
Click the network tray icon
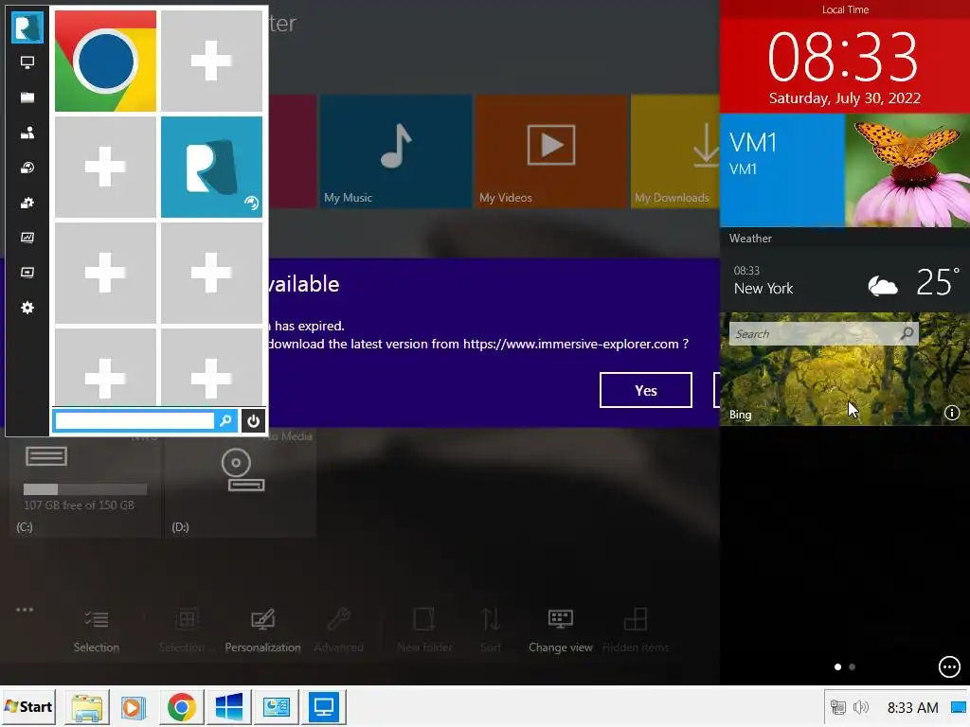tap(837, 707)
